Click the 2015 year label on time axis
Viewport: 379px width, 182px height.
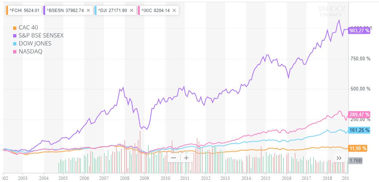click(x=265, y=178)
